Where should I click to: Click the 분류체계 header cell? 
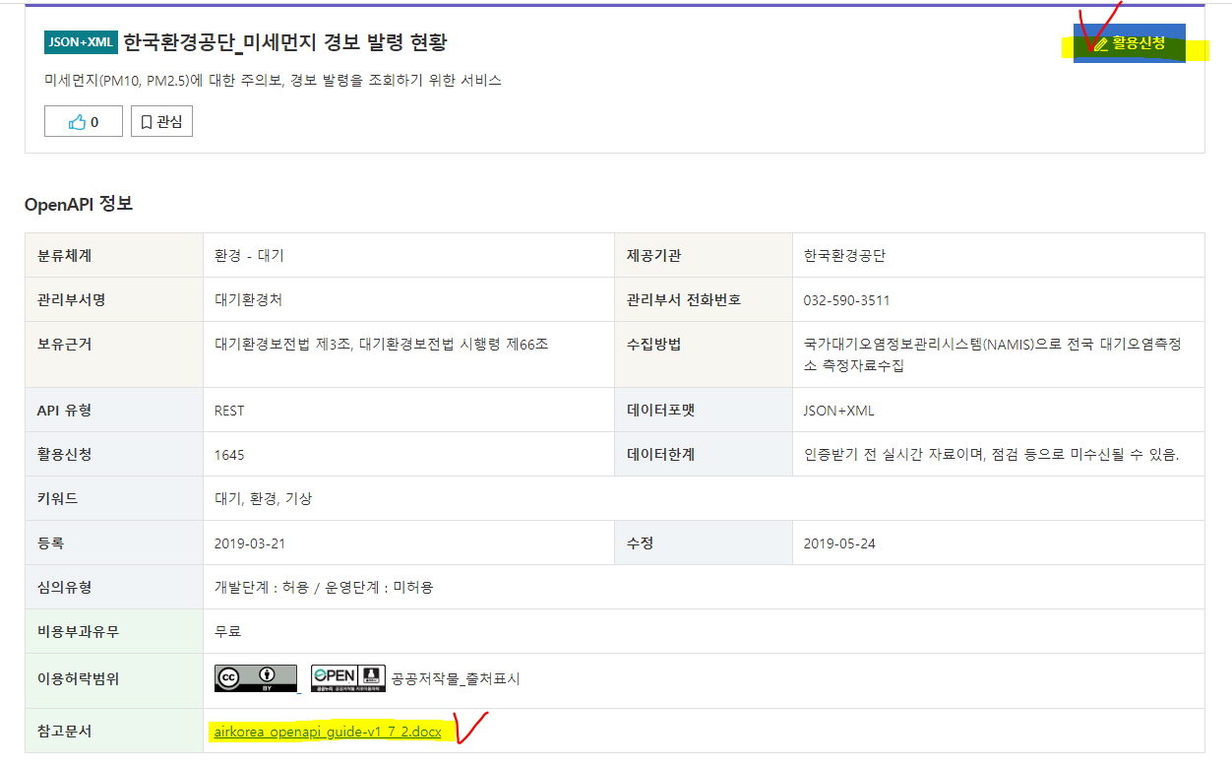click(114, 255)
